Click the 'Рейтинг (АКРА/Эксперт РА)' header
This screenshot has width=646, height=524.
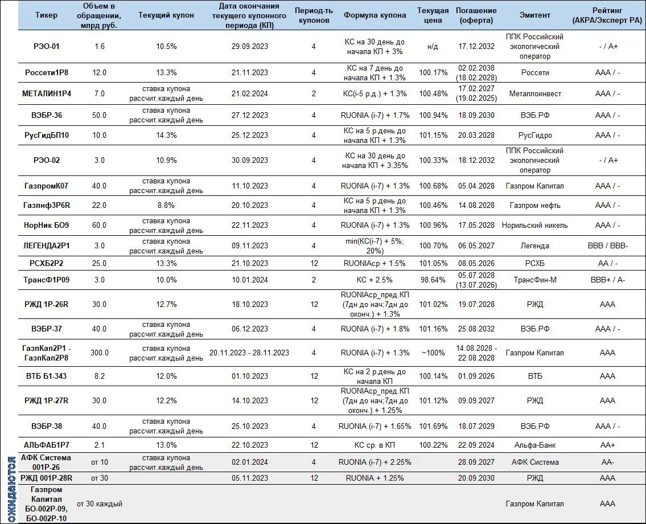point(607,15)
